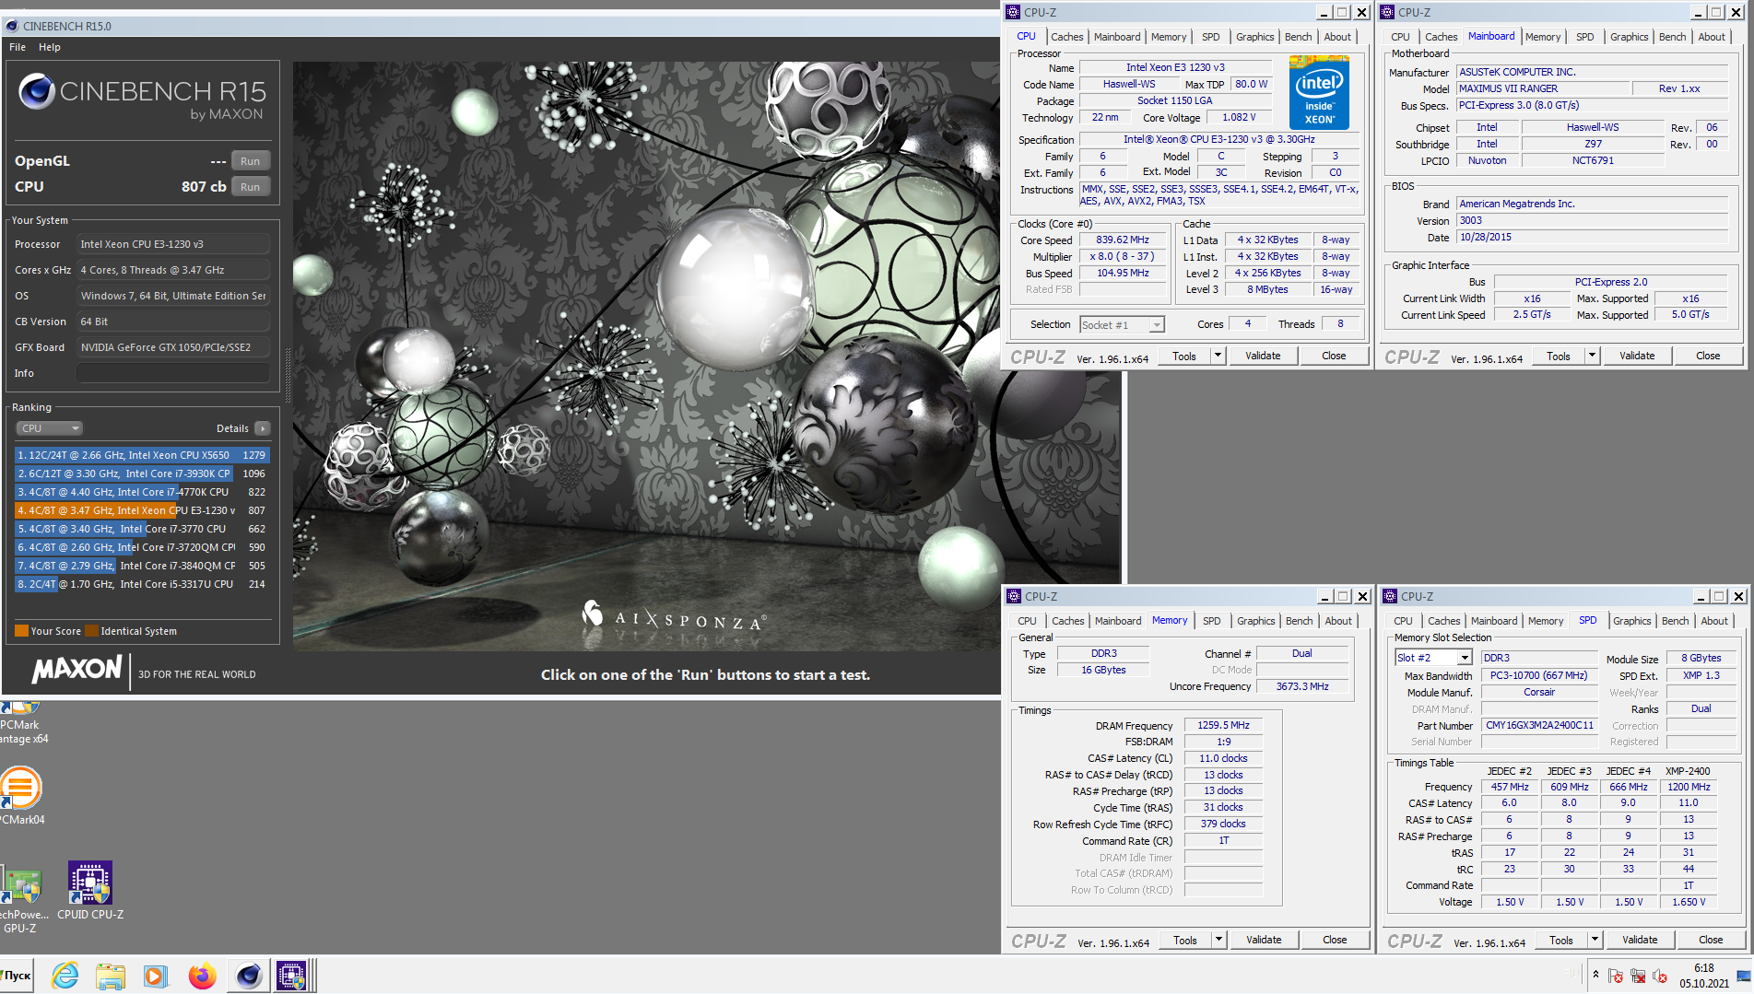Image resolution: width=1754 pixels, height=994 pixels.
Task: Open the Socket #1 selection dropdown
Action: pyautogui.click(x=1122, y=324)
